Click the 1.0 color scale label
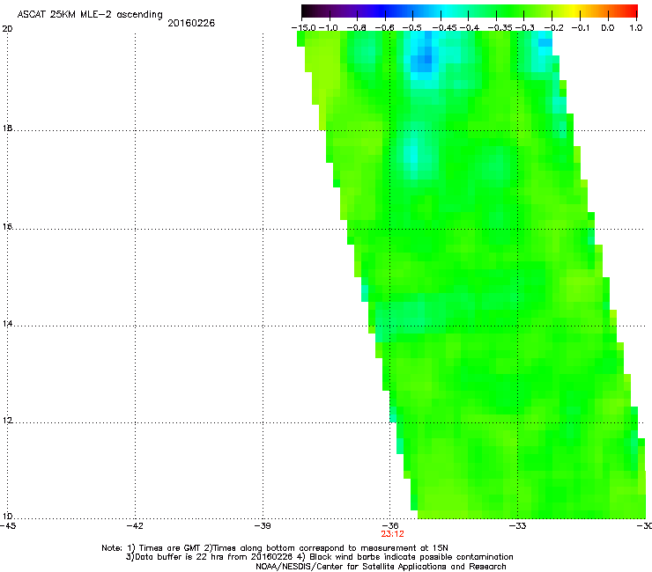Viewport: 652px width, 572px height. pos(636,28)
